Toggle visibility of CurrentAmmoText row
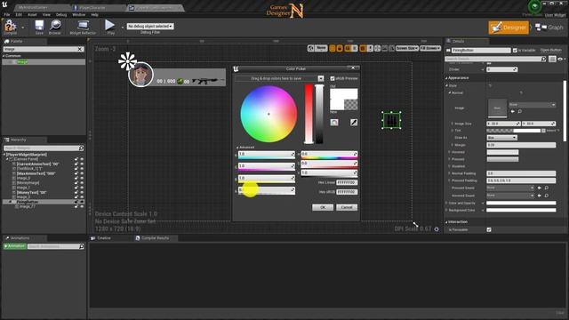The image size is (569, 320). pos(82,164)
